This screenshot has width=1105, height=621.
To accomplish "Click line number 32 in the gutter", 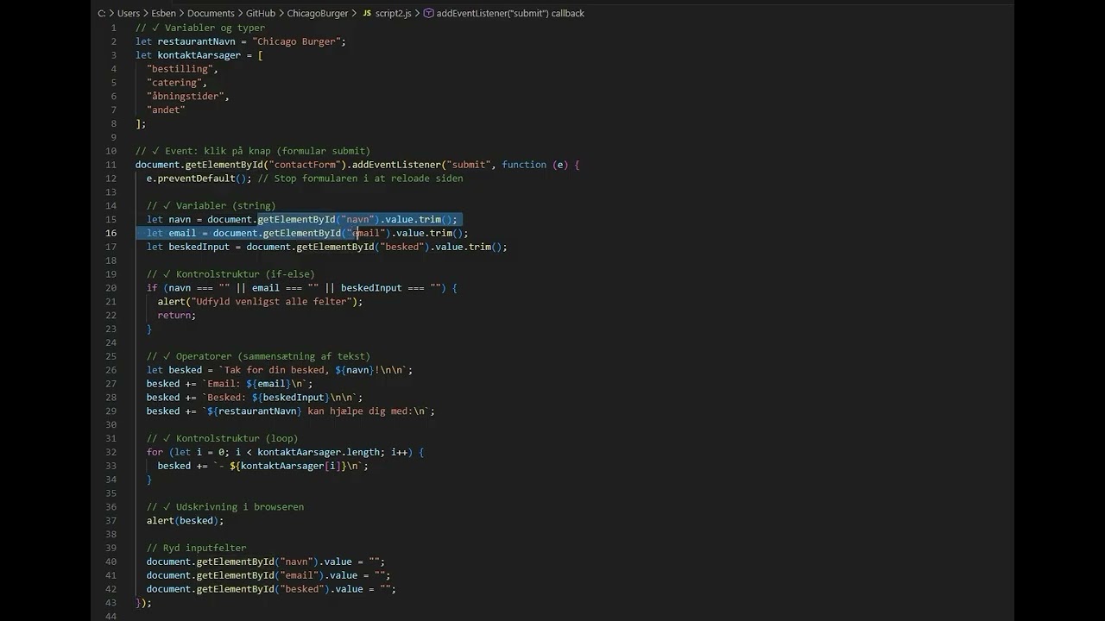I will pyautogui.click(x=110, y=452).
